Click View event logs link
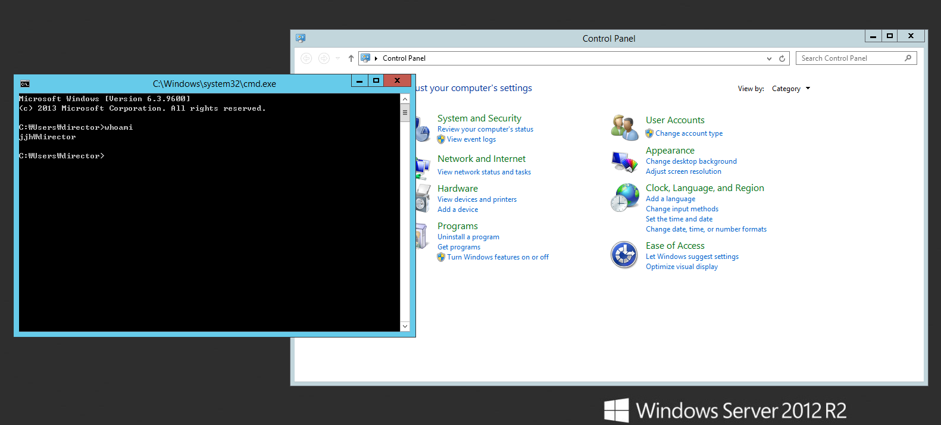This screenshot has height=425, width=941. click(471, 139)
